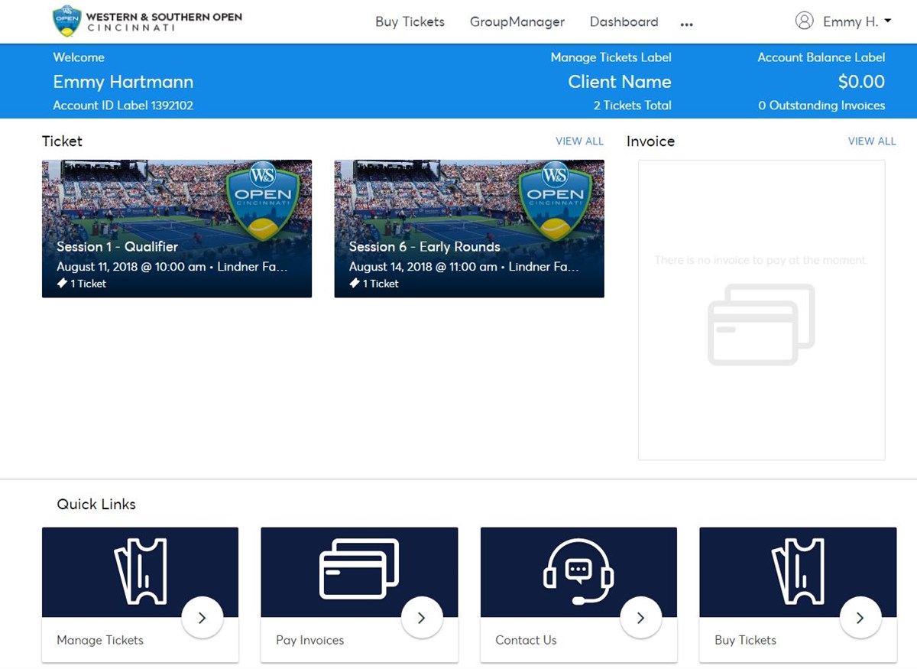The height and width of the screenshot is (669, 917).
Task: Click Account ID Label 1392102
Action: pyautogui.click(x=123, y=106)
